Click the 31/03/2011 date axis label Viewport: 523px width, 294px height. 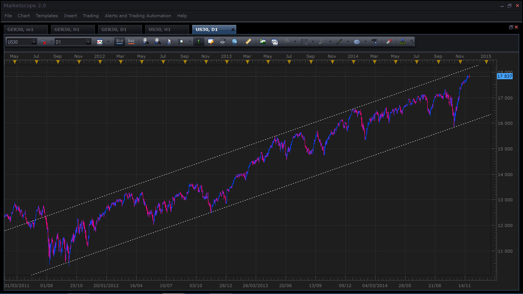pyautogui.click(x=17, y=286)
